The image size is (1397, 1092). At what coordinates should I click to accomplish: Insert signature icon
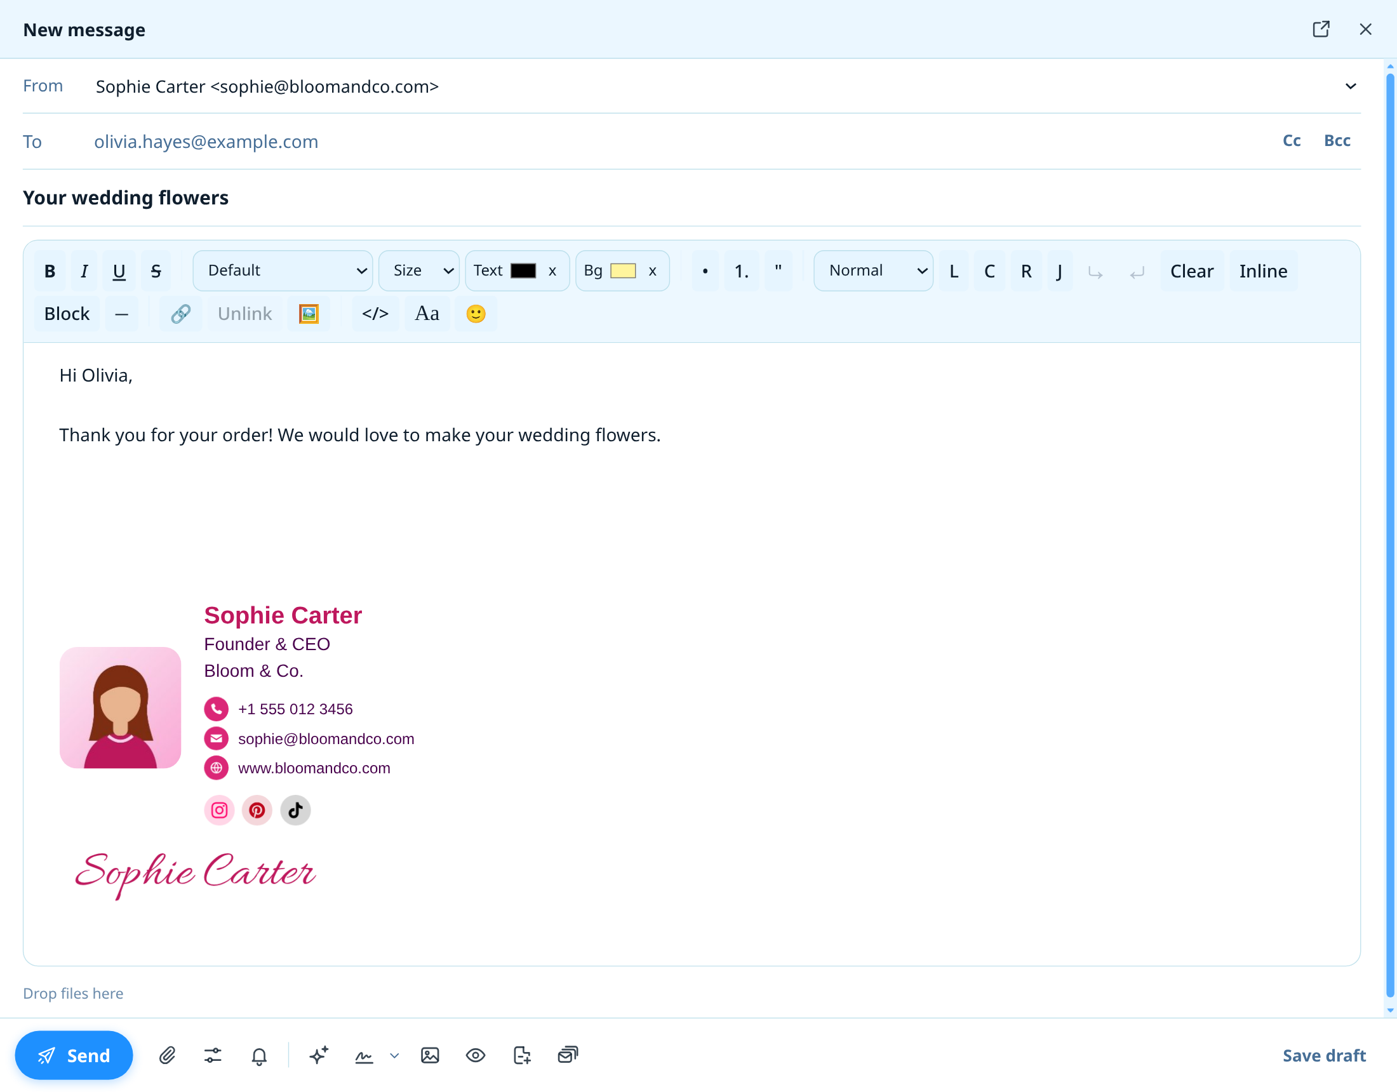(x=364, y=1056)
